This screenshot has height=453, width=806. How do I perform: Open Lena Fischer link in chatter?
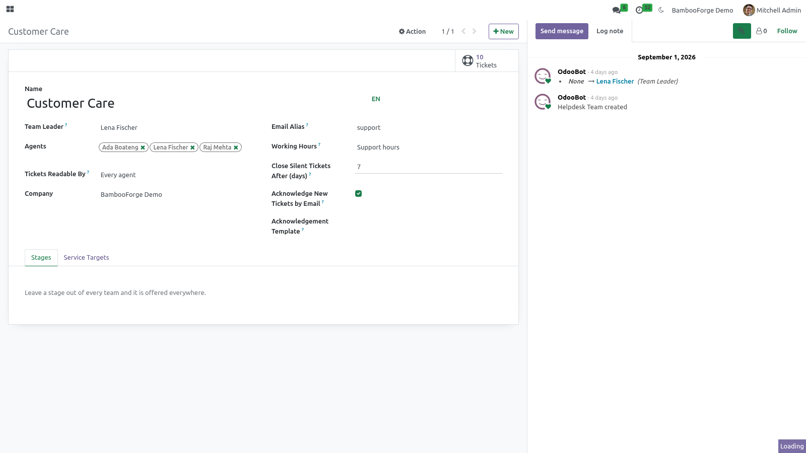tap(615, 82)
